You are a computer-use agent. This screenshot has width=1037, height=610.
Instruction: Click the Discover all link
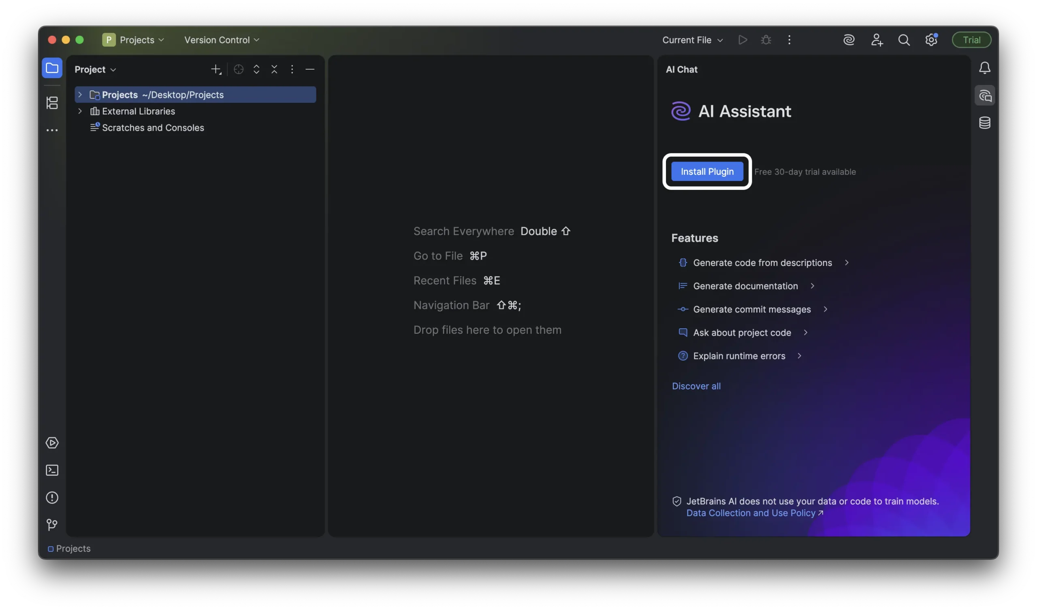[x=696, y=386]
